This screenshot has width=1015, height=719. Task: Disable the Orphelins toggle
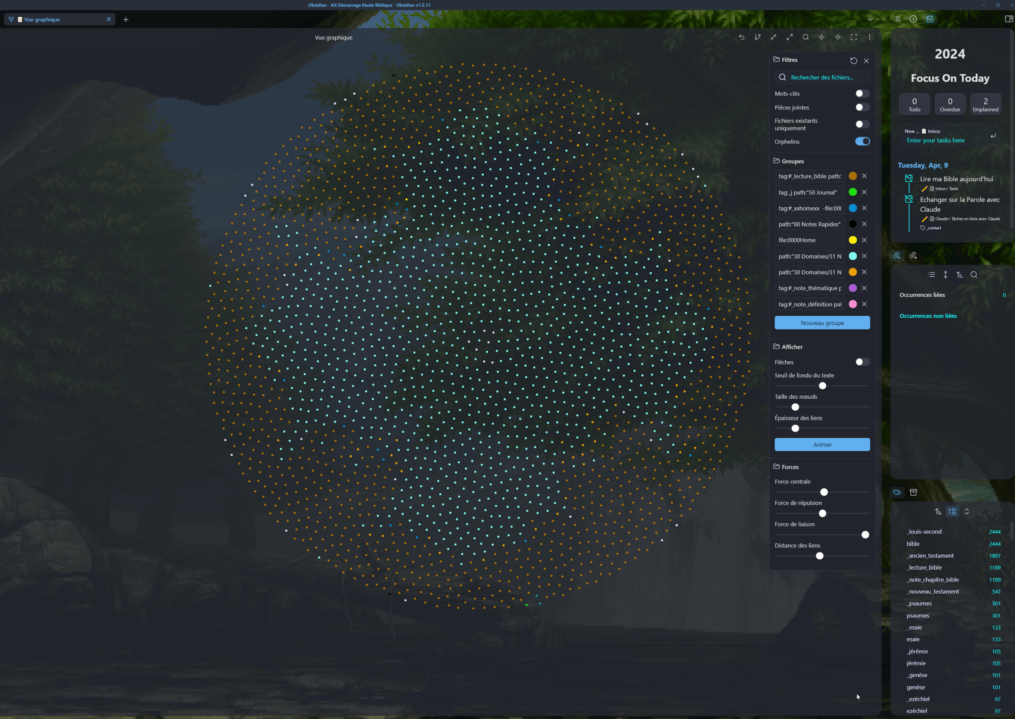click(862, 142)
